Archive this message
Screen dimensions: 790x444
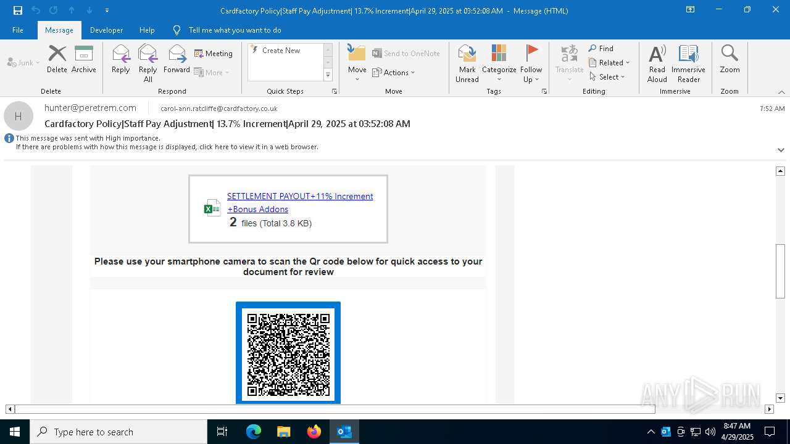[x=83, y=59]
